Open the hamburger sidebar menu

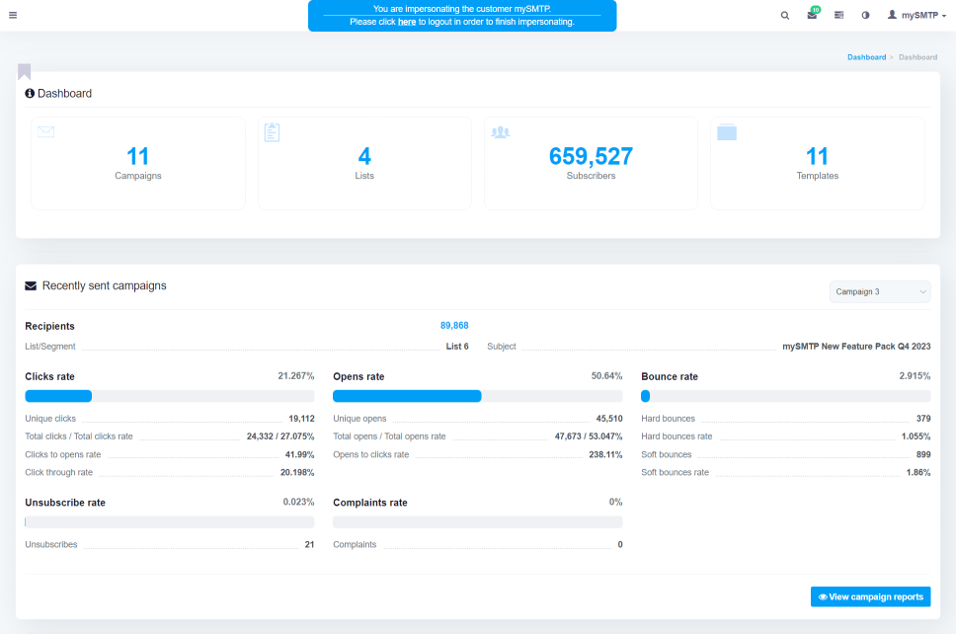[x=13, y=15]
